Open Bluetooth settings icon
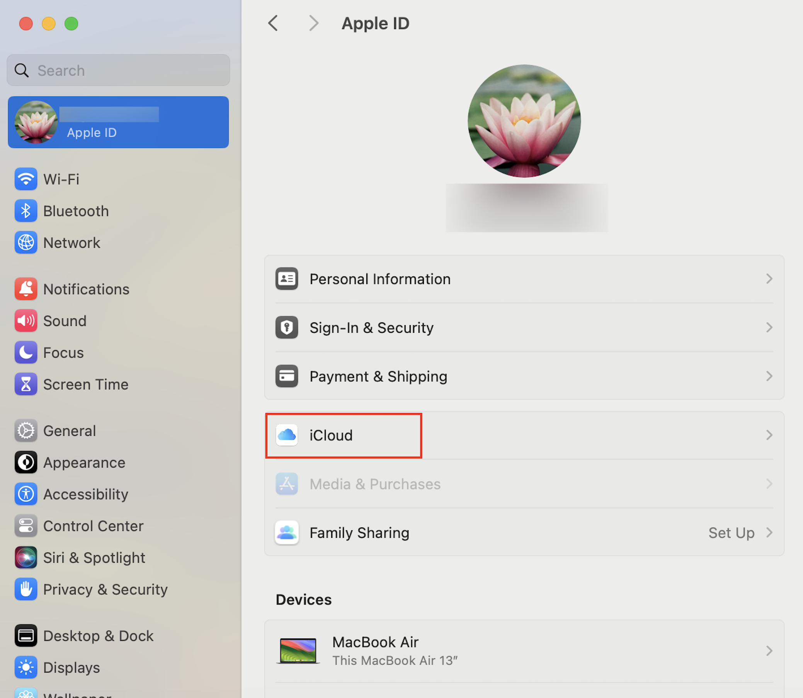 tap(26, 211)
